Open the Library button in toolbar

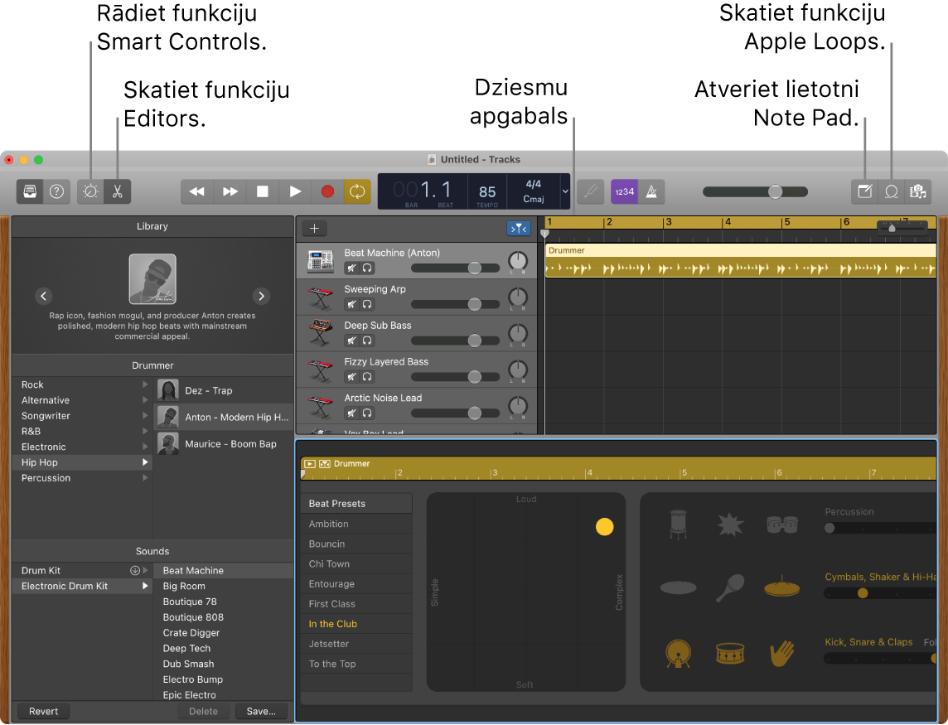coord(30,191)
